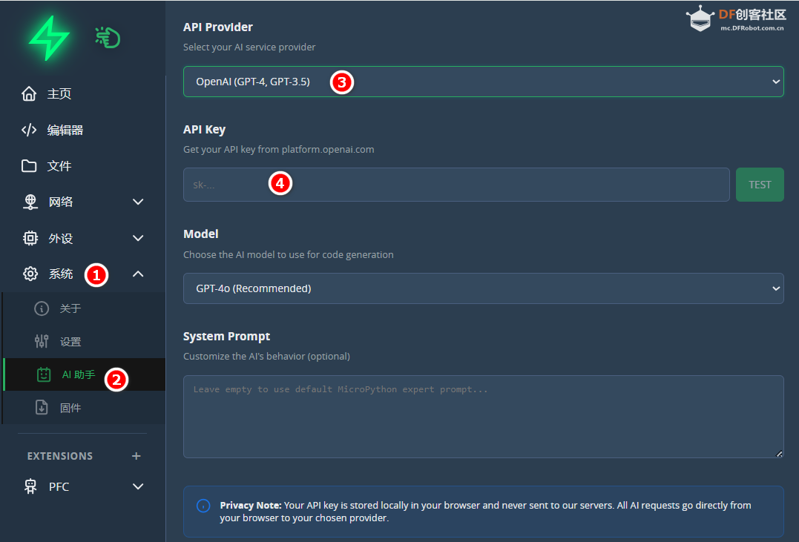Click the green lightning bolt logo
Viewport: 799px width, 542px height.
49,37
